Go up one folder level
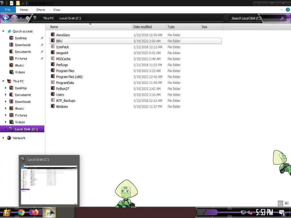This screenshot has width=291, height=218. tap(28, 18)
